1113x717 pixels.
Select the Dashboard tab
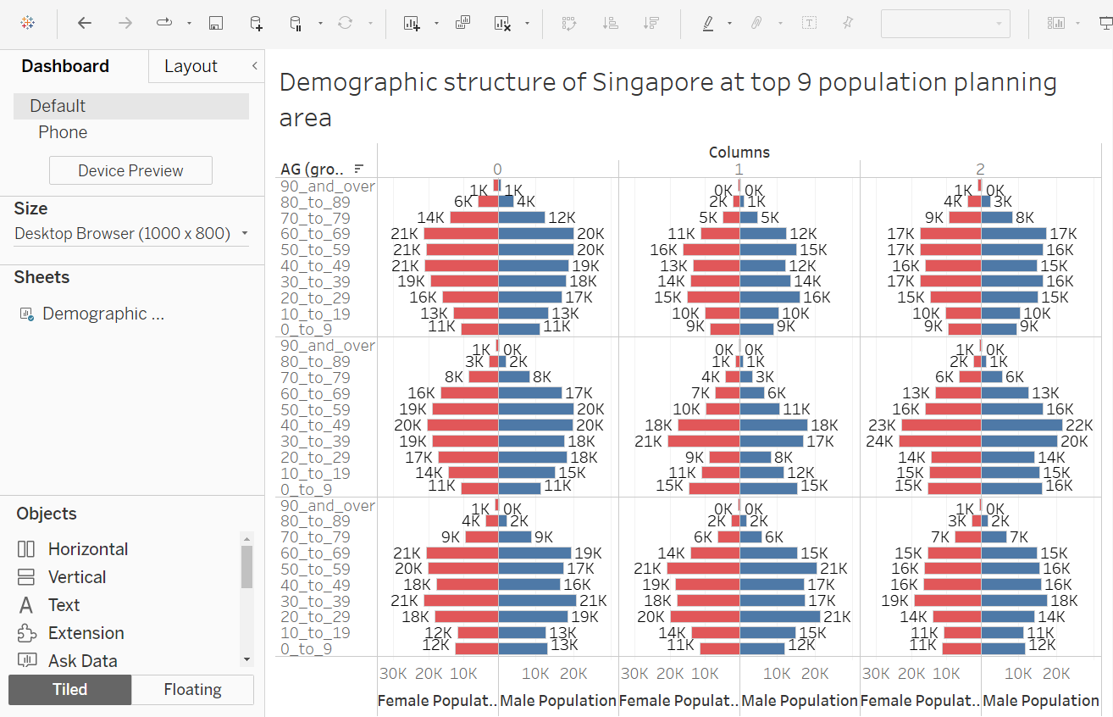tap(65, 66)
